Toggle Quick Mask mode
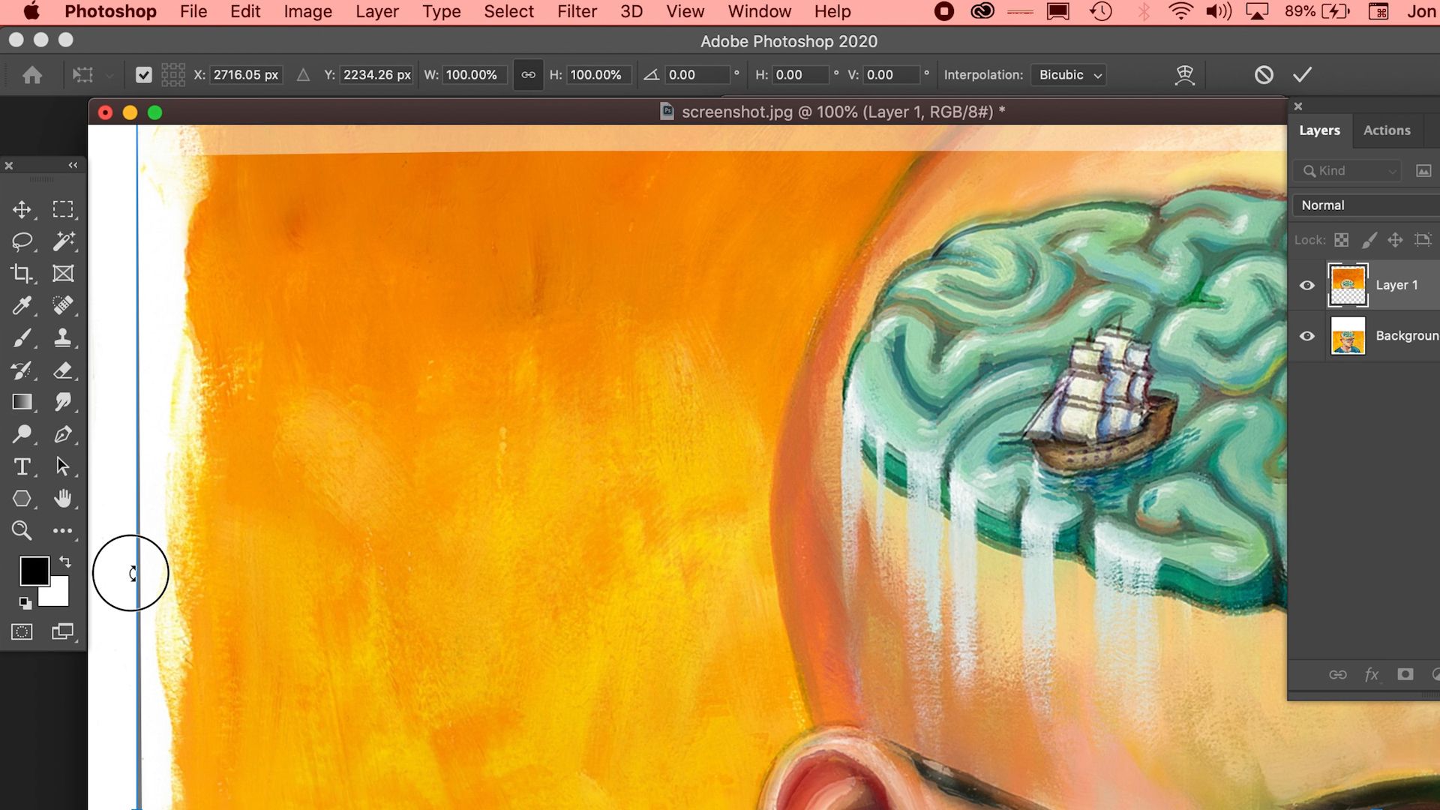 (22, 631)
